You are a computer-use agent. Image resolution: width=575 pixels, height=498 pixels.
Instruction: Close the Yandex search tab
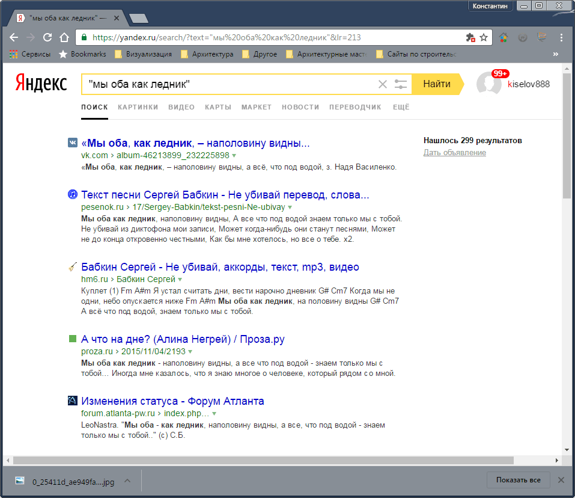(116, 18)
